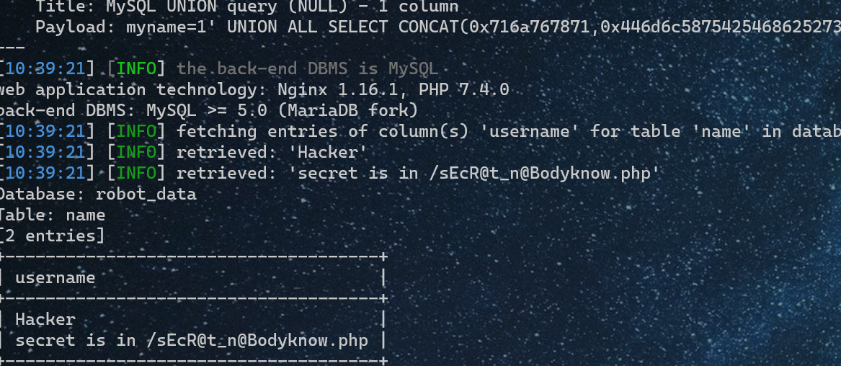Image resolution: width=841 pixels, height=366 pixels.
Task: Click the 'Database: robot_data' line
Action: click(x=97, y=194)
